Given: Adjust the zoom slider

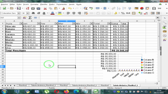Looking at the screenshot, I should tap(149, 88).
